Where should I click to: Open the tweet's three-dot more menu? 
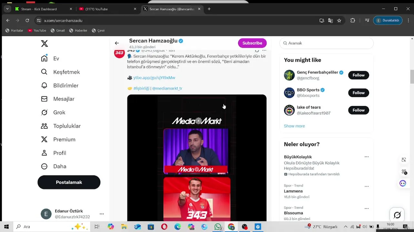pos(264,50)
